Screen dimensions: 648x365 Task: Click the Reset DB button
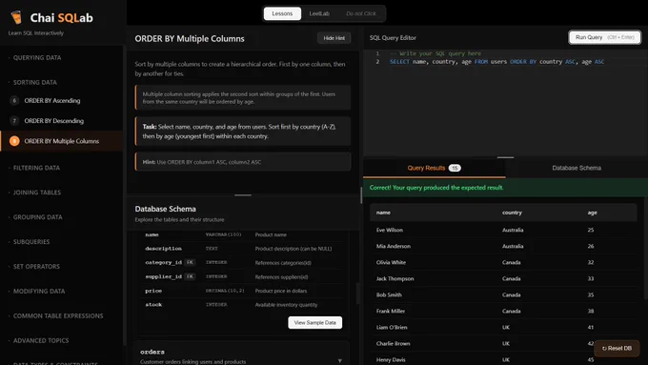[x=617, y=349]
